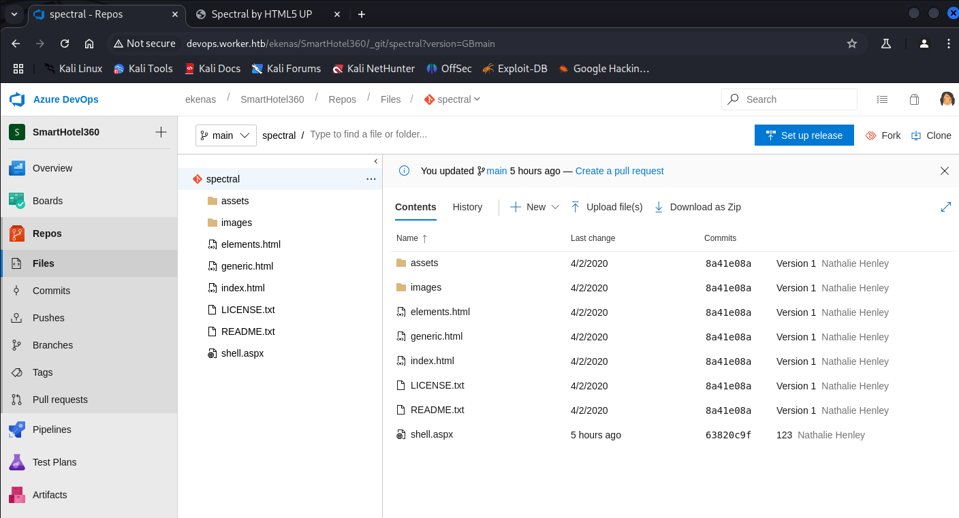Open Test Plans flask icon

(17, 462)
